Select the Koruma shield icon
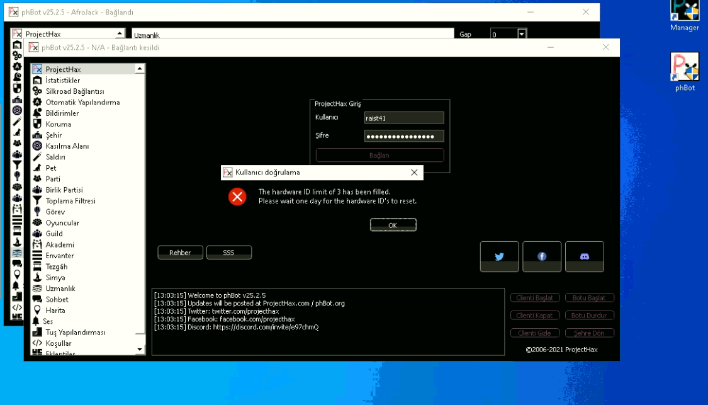This screenshot has height=405, width=708. (37, 124)
